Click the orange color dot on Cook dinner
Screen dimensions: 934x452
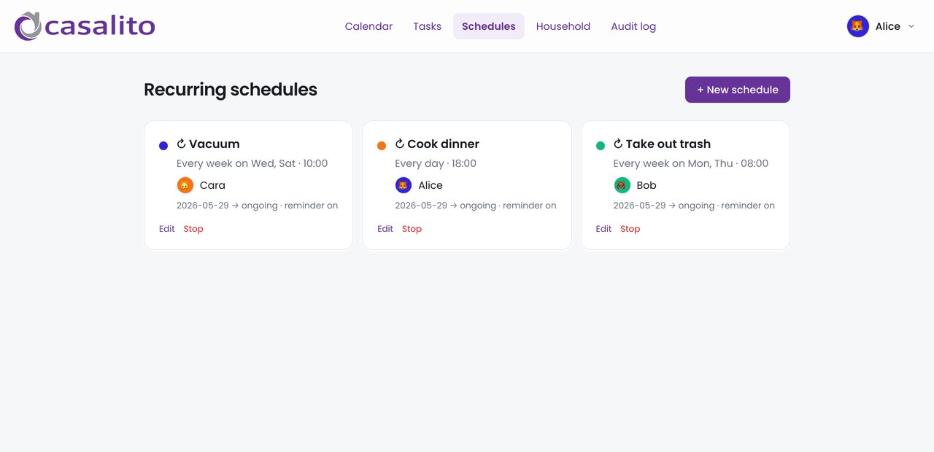[382, 146]
